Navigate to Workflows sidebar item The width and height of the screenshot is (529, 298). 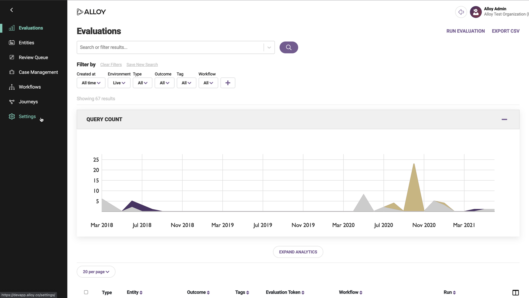[30, 87]
